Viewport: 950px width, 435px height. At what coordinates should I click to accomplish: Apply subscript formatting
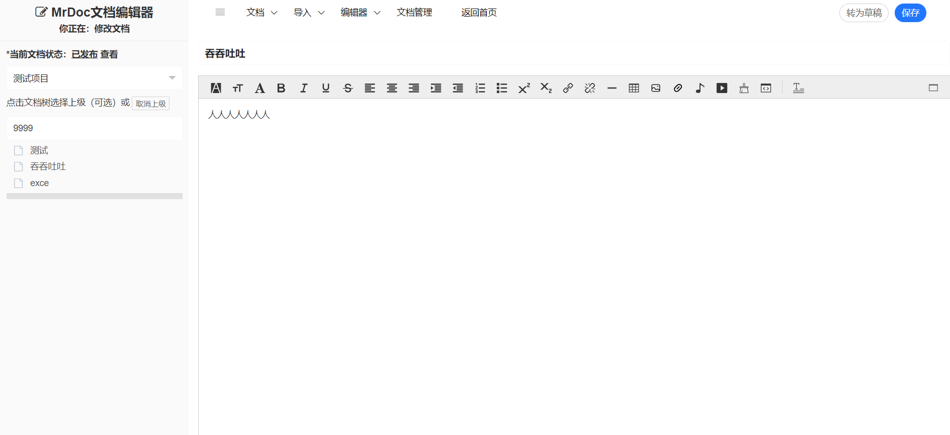pyautogui.click(x=546, y=88)
